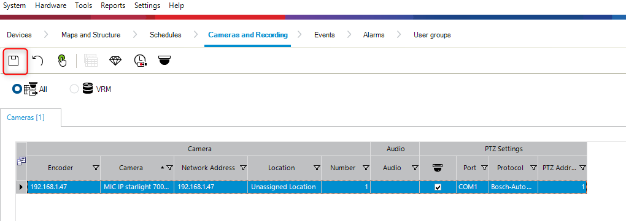This screenshot has width=626, height=221.
Task: Open scheduled recording settings clock icon
Action: tap(140, 61)
